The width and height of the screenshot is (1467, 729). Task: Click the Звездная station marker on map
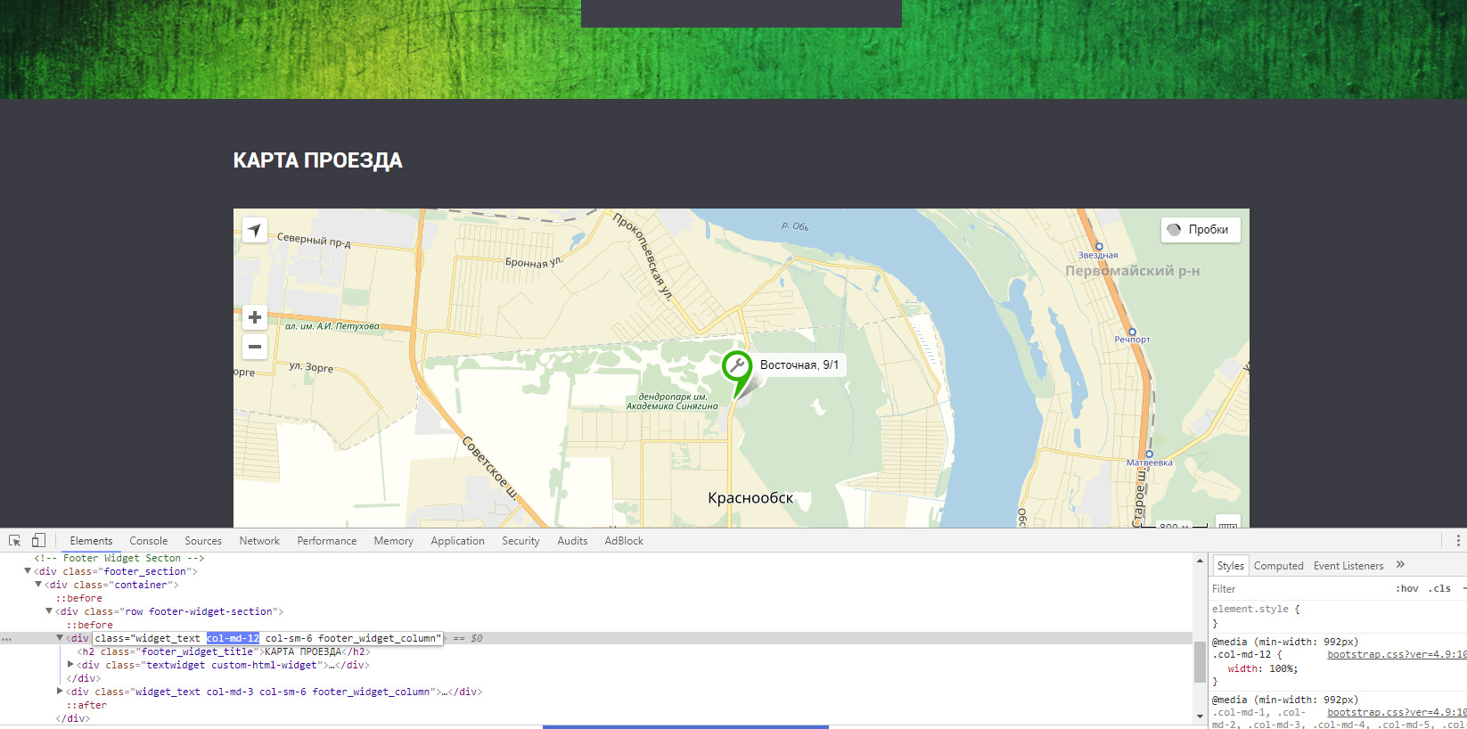[x=1099, y=247]
